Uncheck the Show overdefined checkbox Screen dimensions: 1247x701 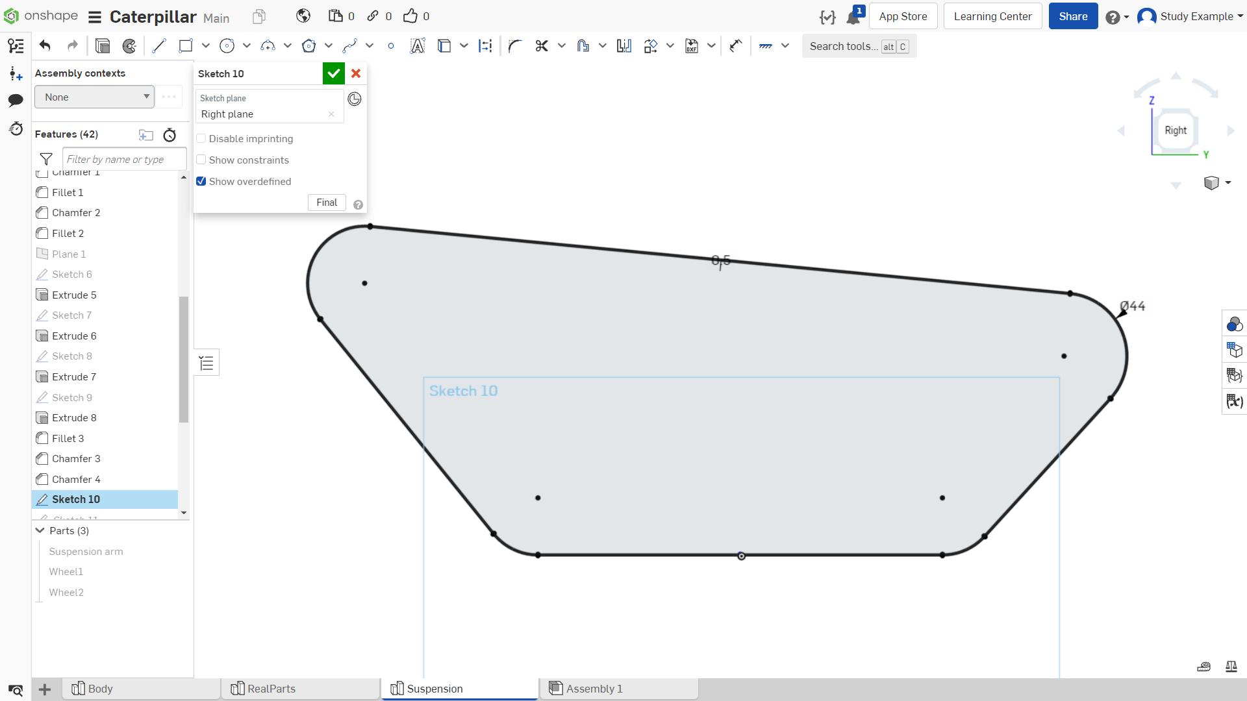[x=201, y=182]
